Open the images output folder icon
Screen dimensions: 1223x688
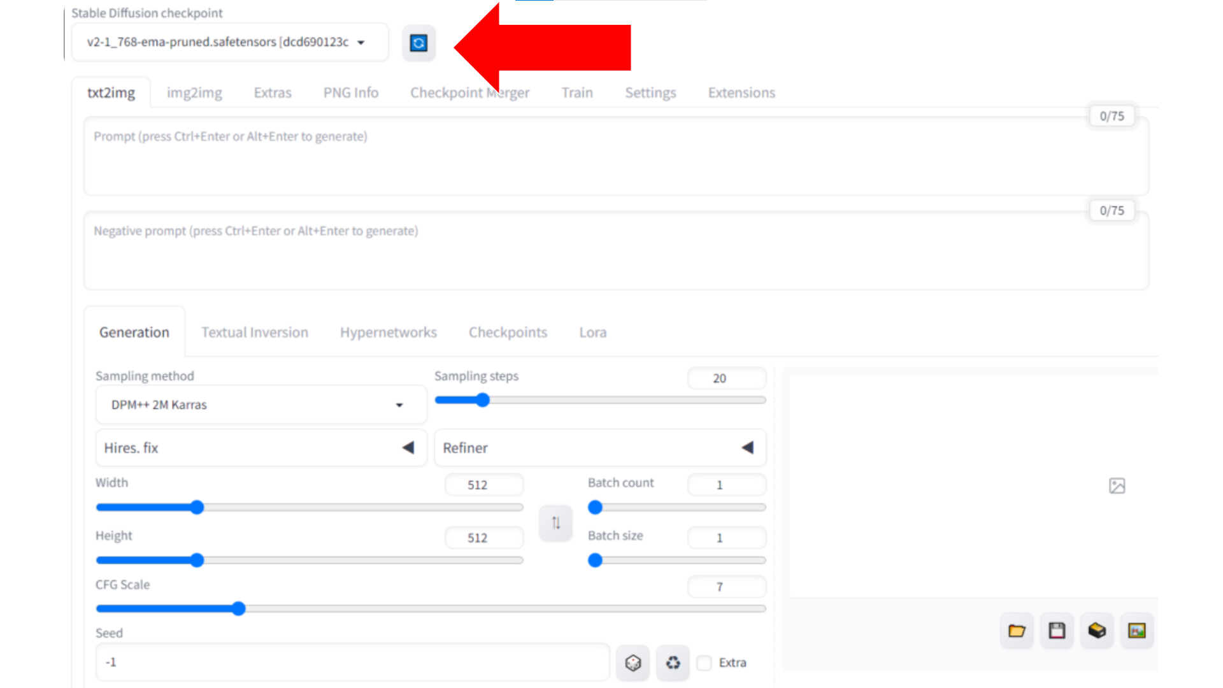(1017, 631)
